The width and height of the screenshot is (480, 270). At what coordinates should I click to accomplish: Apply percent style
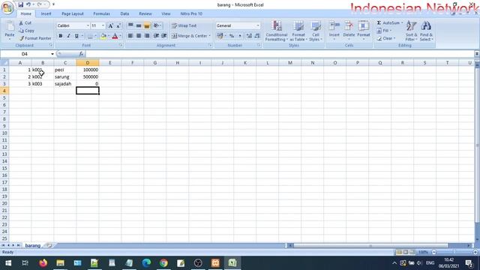point(232,36)
